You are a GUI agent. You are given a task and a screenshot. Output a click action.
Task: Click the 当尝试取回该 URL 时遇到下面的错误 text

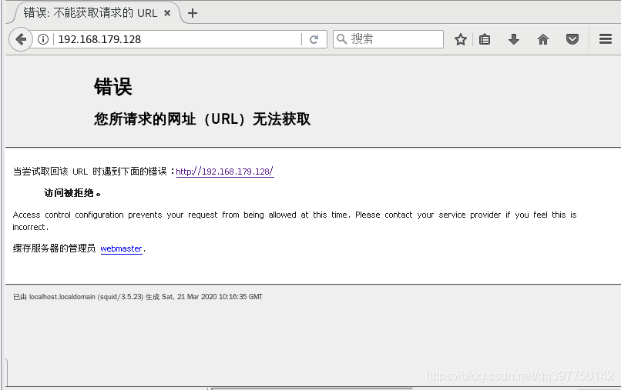(90, 172)
